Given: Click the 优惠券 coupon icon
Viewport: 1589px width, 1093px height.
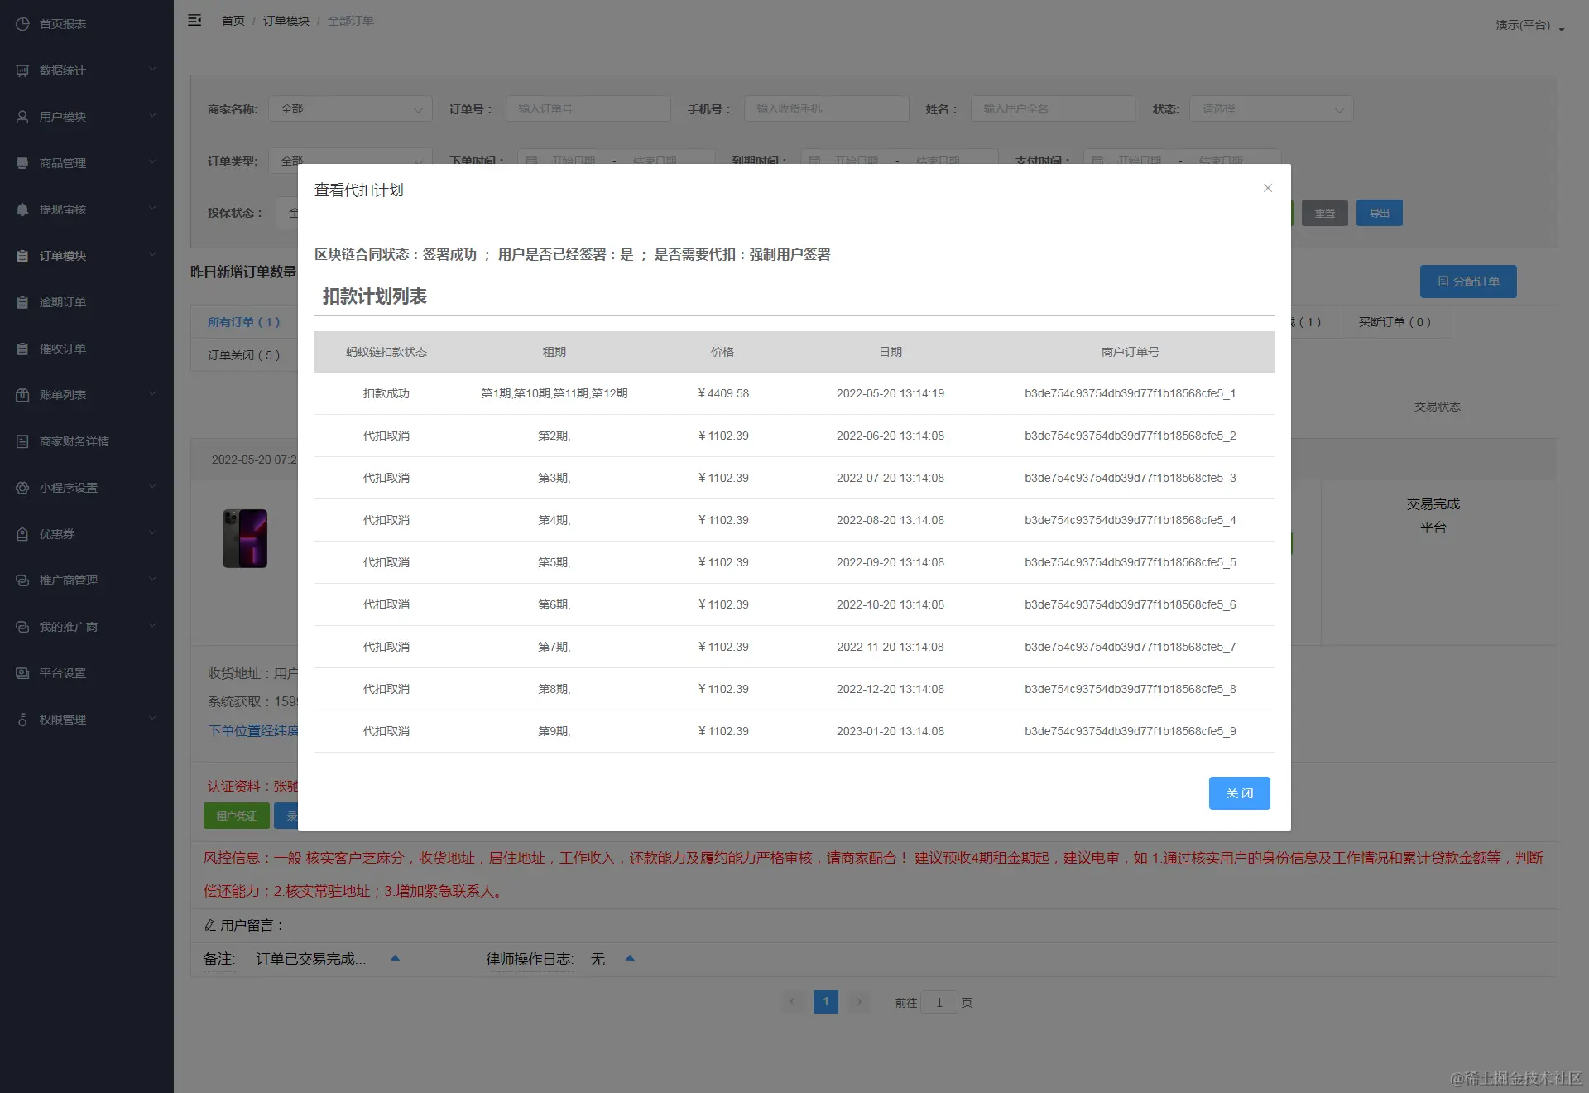Looking at the screenshot, I should [x=22, y=534].
